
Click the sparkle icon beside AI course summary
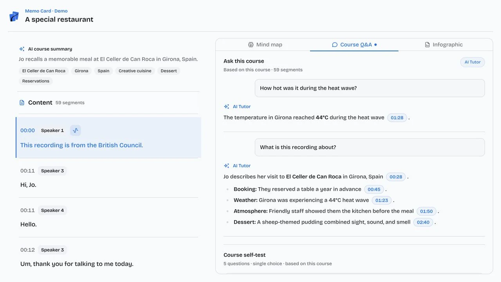point(22,49)
